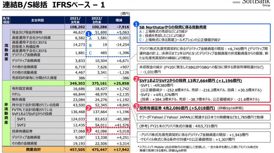Click the note (詳細はp16参照)
Viewport: 274px width, 153px height.
[x=230, y=108]
